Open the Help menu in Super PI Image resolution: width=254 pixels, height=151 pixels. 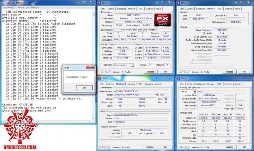35,7
